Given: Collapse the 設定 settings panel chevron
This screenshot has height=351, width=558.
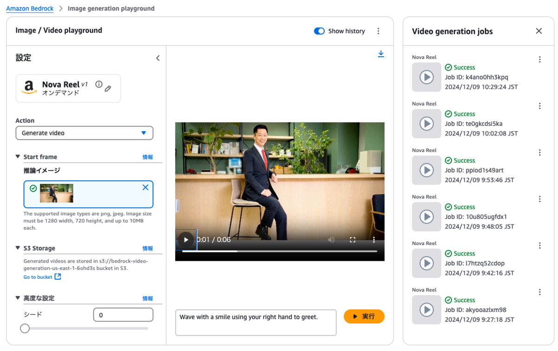Looking at the screenshot, I should click(x=158, y=58).
